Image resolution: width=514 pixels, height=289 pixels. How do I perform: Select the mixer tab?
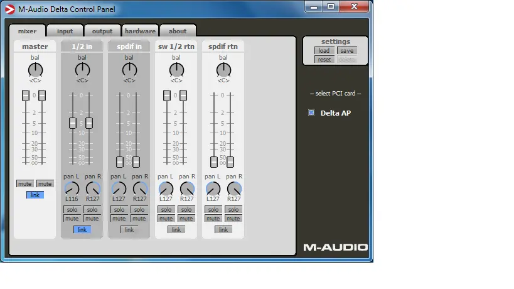click(27, 31)
